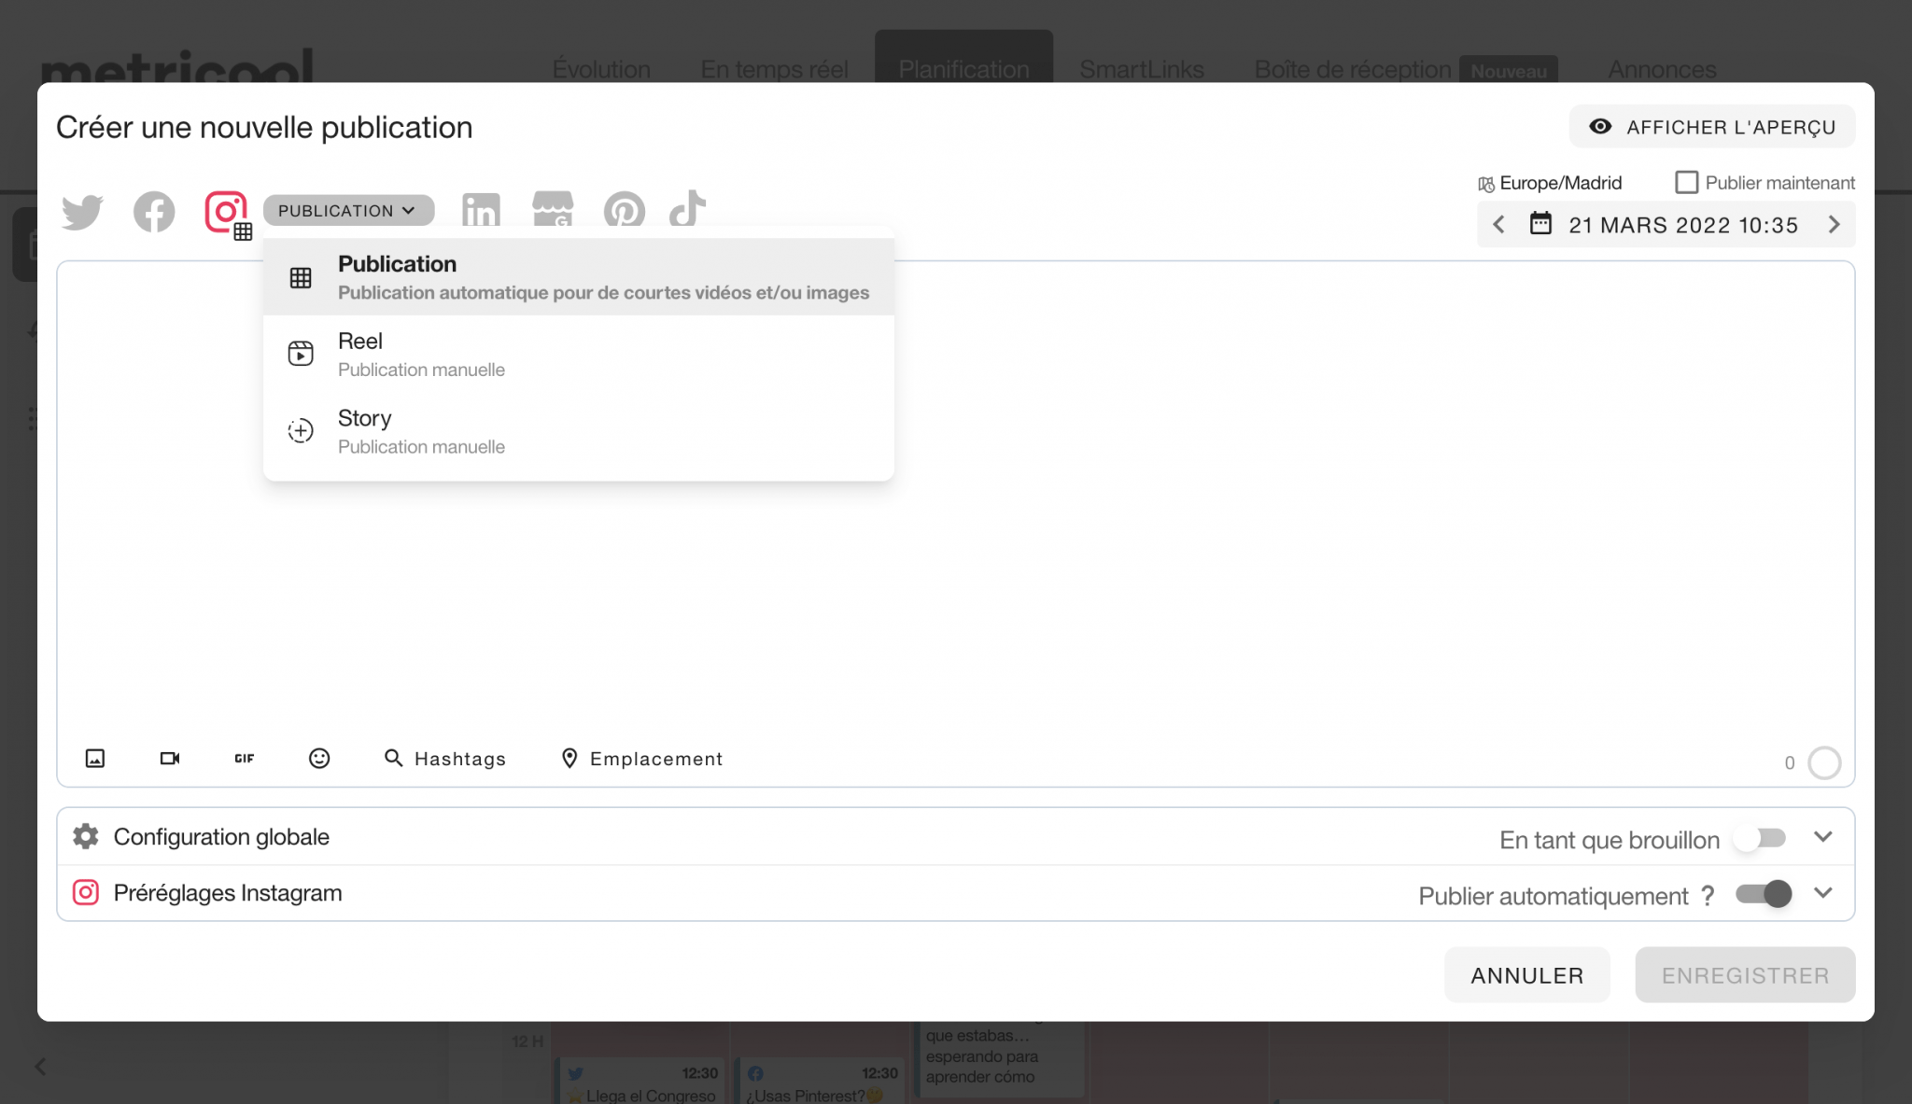Enable the En tant que brouillon switch
This screenshot has width=1912, height=1104.
coord(1760,839)
